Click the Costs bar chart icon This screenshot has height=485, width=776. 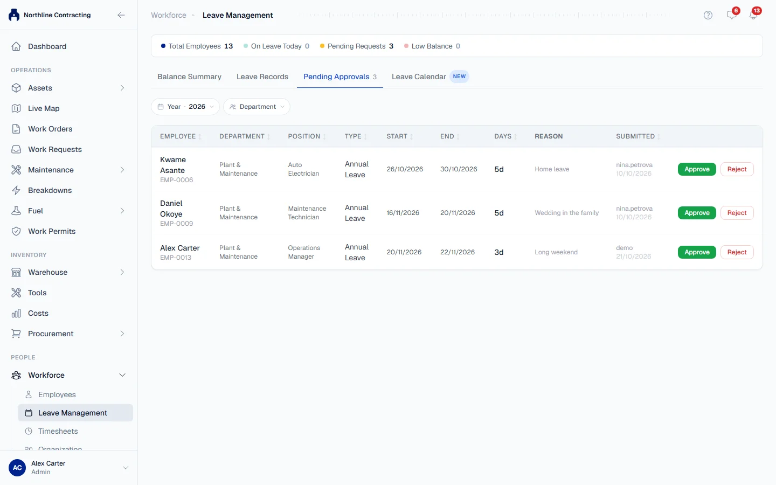pyautogui.click(x=16, y=313)
